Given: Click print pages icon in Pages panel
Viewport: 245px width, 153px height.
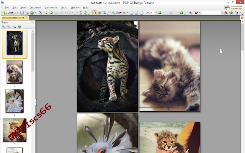Looking at the screenshot, I should coord(14,27).
